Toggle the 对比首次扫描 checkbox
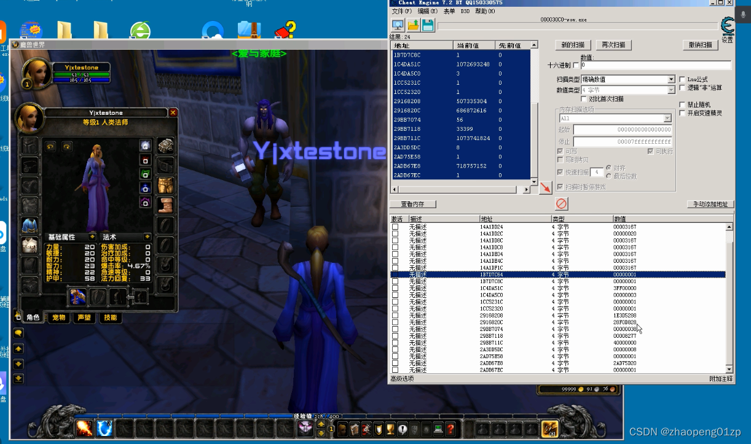 click(584, 99)
